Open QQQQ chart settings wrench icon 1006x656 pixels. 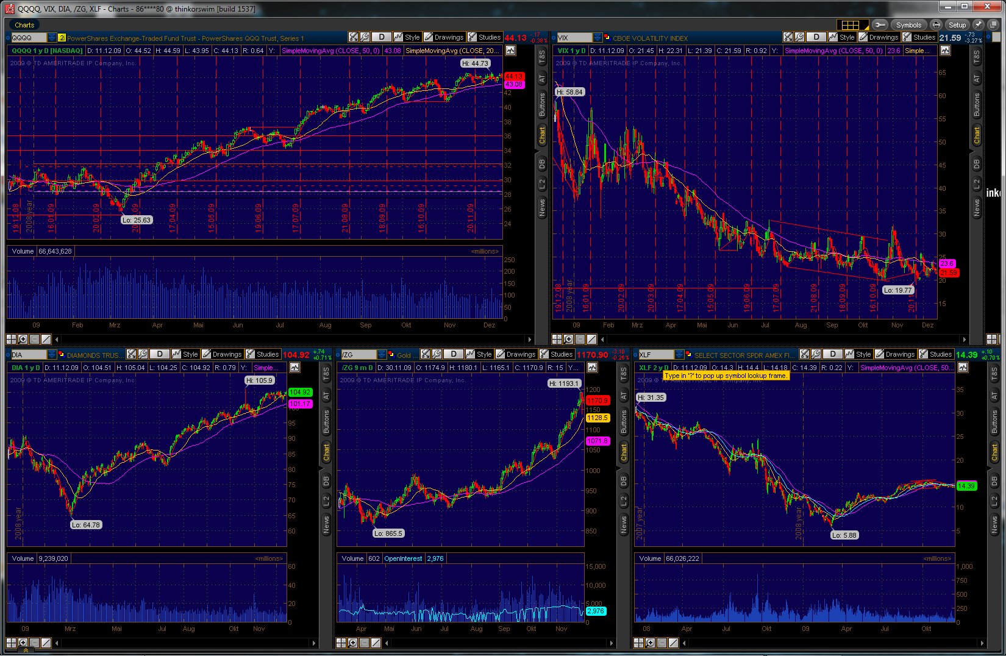click(x=365, y=37)
